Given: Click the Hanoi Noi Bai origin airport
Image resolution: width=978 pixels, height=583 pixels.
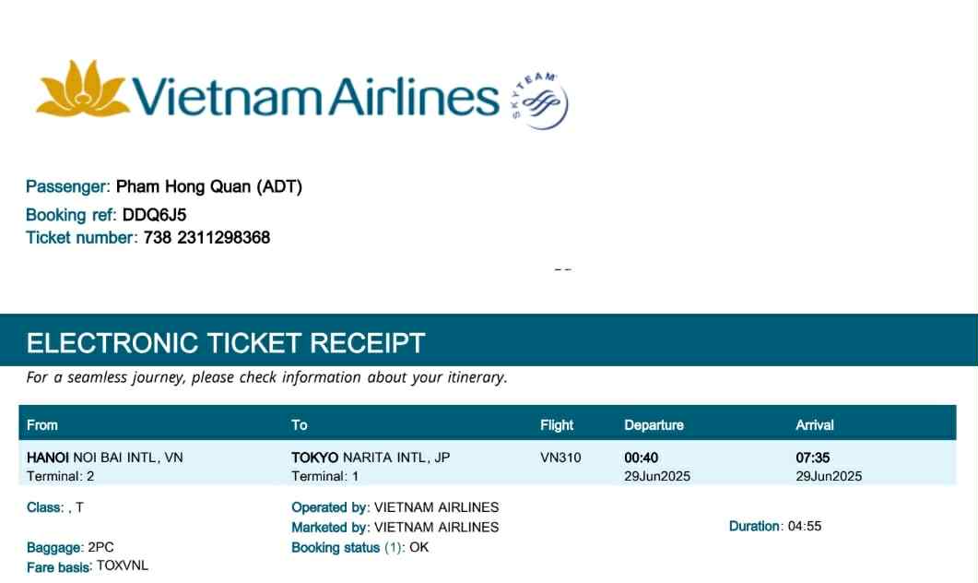Looking at the screenshot, I should pyautogui.click(x=105, y=458).
